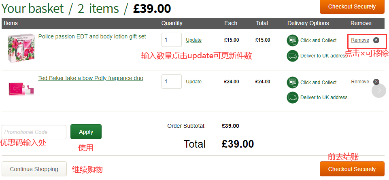Click Update link for Police passion quantity

(193, 40)
